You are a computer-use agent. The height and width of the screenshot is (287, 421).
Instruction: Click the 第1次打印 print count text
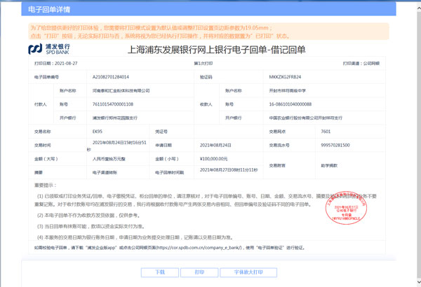203,64
